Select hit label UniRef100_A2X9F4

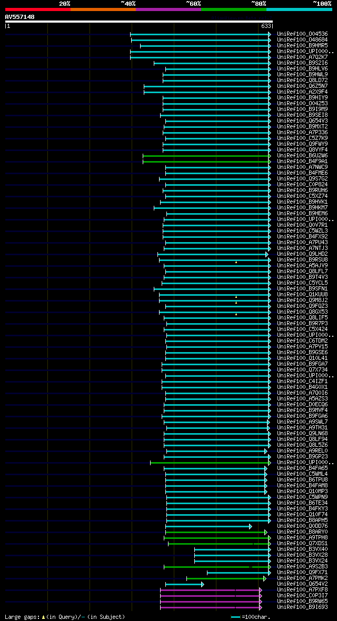click(x=302, y=92)
